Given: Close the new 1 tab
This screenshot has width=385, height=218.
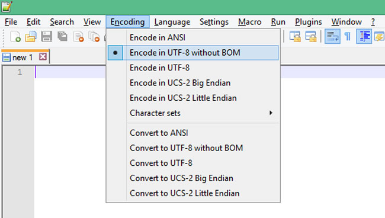Looking at the screenshot, I should click(x=43, y=57).
